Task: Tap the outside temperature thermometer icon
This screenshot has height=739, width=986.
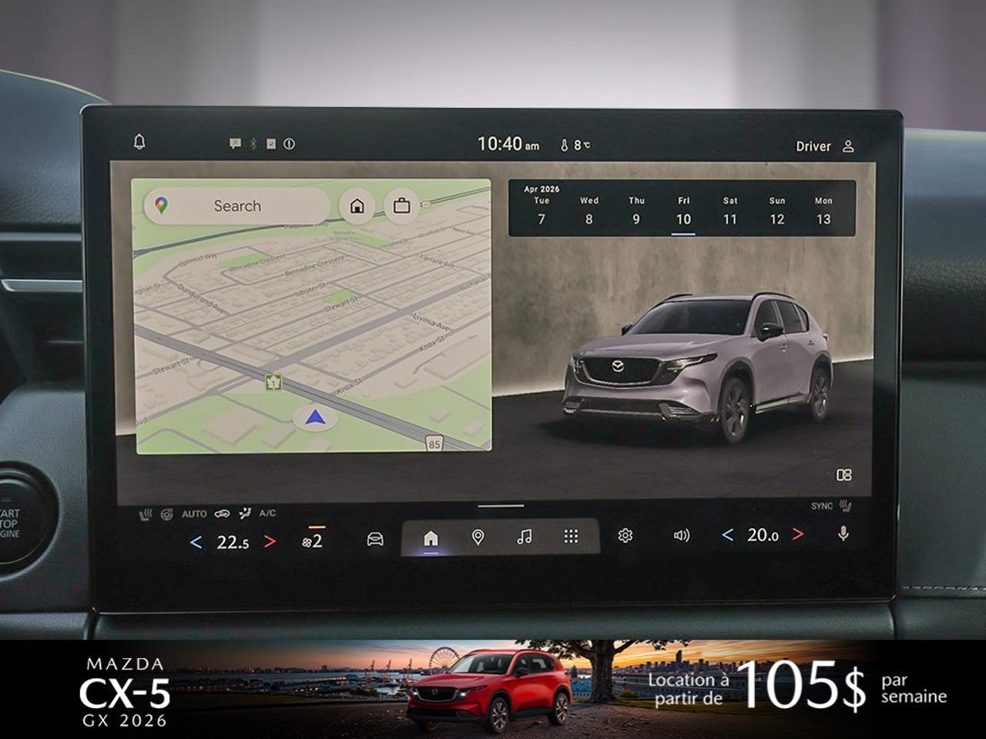Action: point(564,145)
